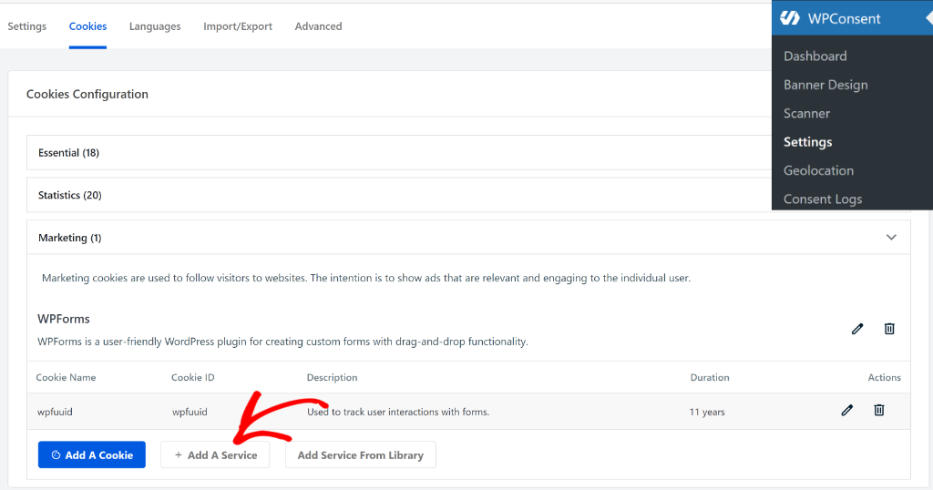
Task: Click the 11 years duration cell
Action: click(707, 412)
